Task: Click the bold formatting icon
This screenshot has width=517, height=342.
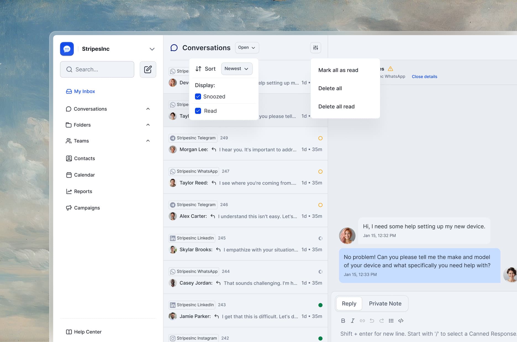Action: coord(343,320)
